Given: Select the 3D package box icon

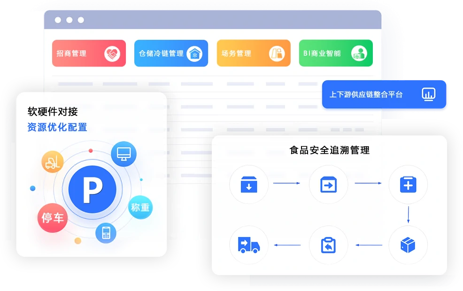Looking at the screenshot, I should tap(408, 245).
